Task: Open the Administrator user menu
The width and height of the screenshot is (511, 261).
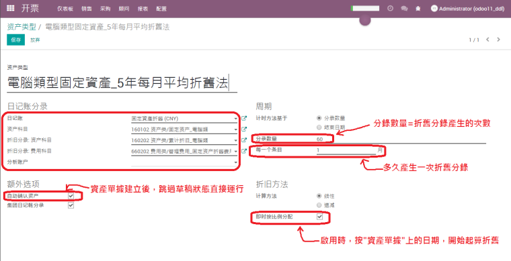Action: pos(468,9)
